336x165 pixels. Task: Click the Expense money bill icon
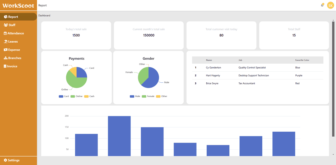[6, 50]
